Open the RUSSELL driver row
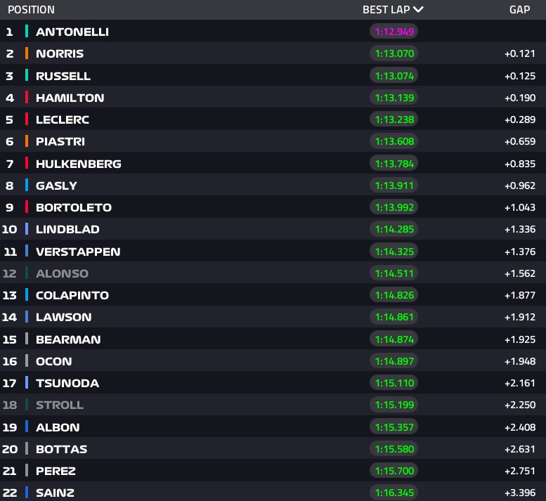Image resolution: width=546 pixels, height=501 pixels. 273,76
